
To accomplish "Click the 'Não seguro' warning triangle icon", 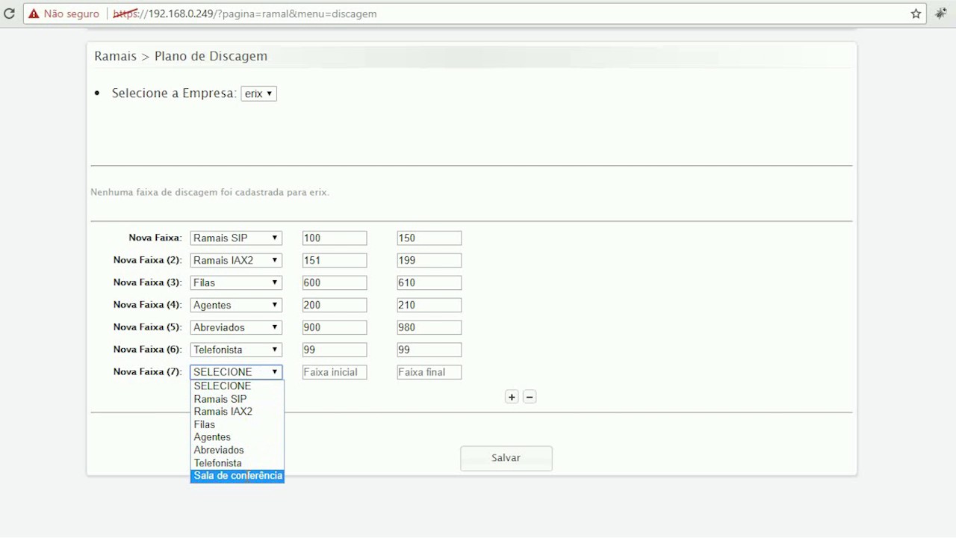I will (x=34, y=13).
